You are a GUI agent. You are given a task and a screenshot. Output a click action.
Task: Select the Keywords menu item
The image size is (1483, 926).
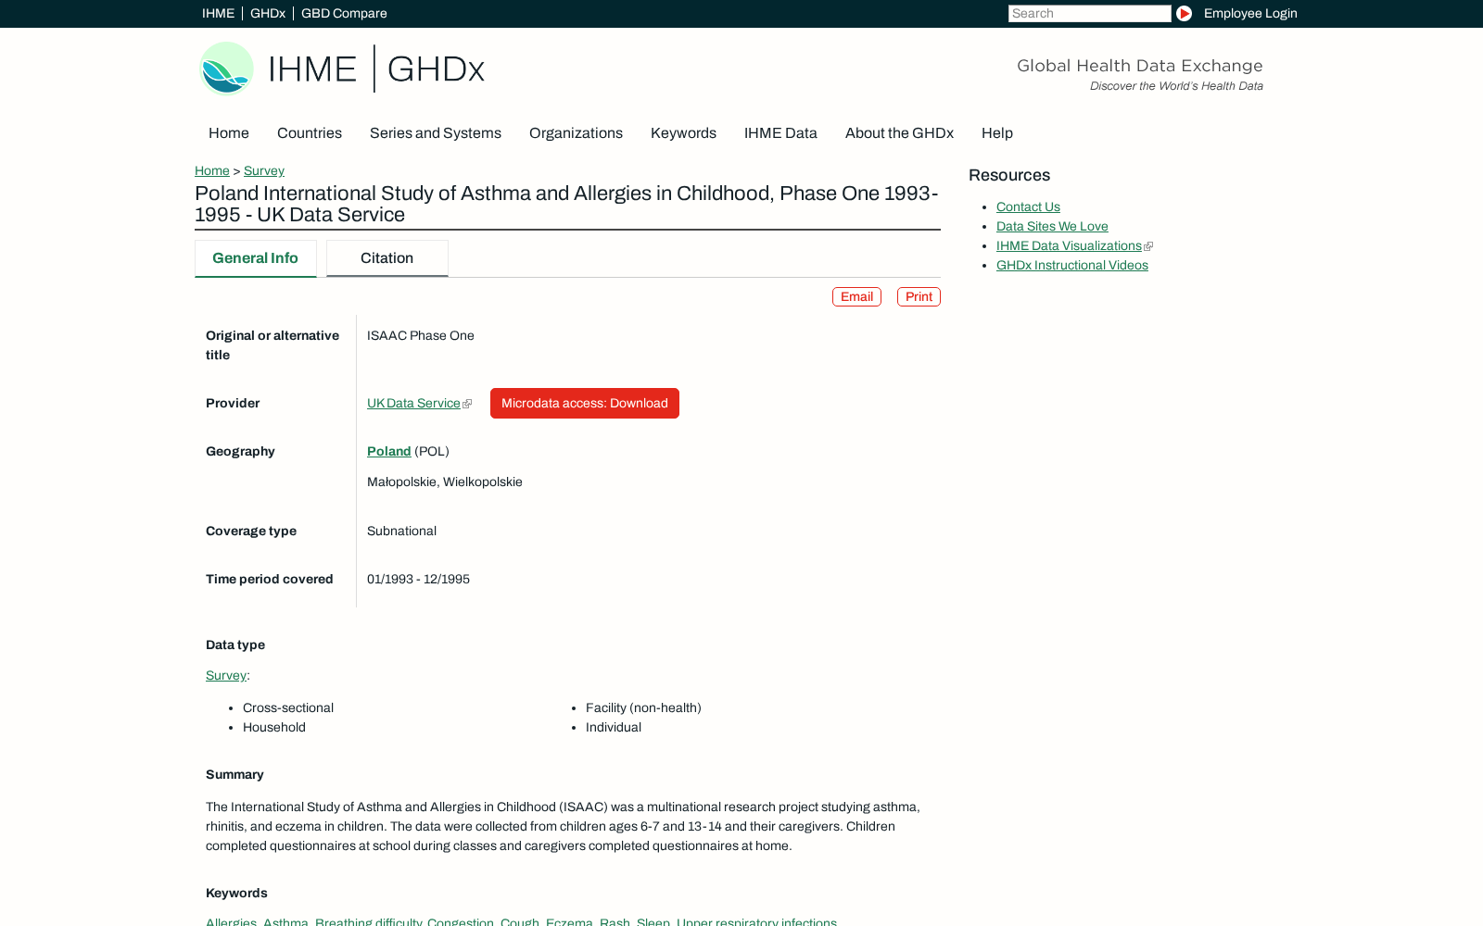tap(683, 133)
